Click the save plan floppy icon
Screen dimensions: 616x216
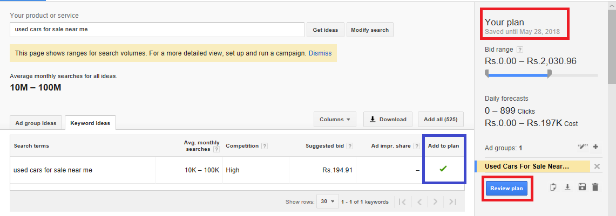coord(581,187)
